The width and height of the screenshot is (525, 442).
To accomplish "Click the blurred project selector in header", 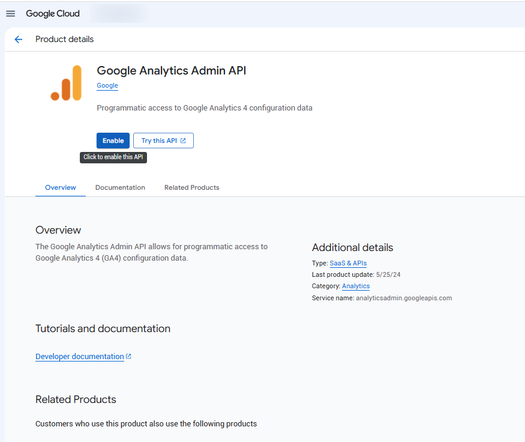I will [119, 14].
